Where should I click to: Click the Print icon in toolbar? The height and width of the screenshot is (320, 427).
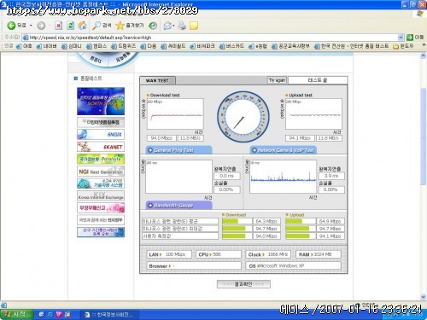(182, 26)
